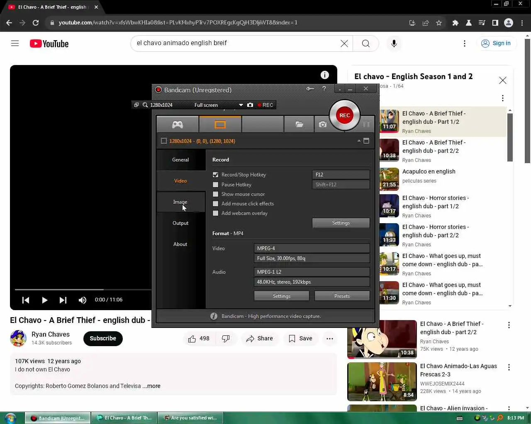This screenshot has width=531, height=424.
Task: Enable Add webcam overlay checkbox
Action: (215, 213)
